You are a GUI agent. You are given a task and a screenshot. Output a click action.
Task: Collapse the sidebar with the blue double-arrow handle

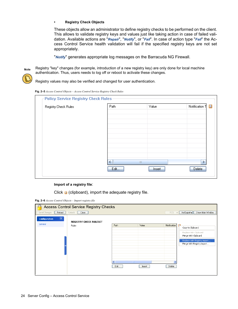65,245
